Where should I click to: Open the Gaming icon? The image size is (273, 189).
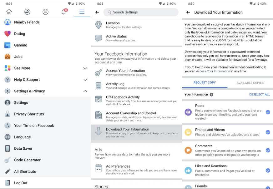click(x=8, y=45)
